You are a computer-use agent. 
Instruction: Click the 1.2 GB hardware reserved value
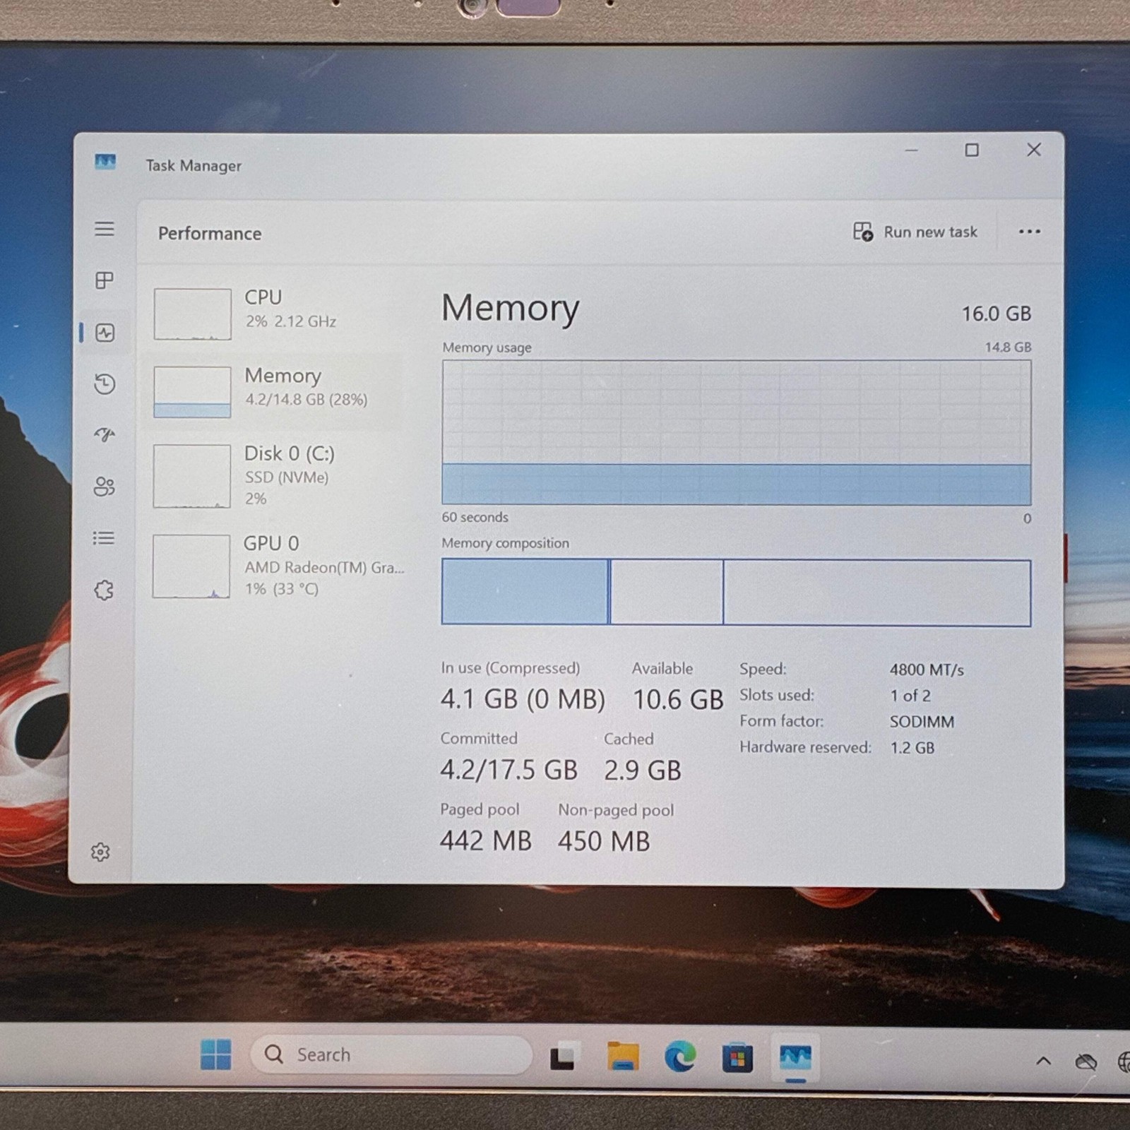tap(912, 748)
